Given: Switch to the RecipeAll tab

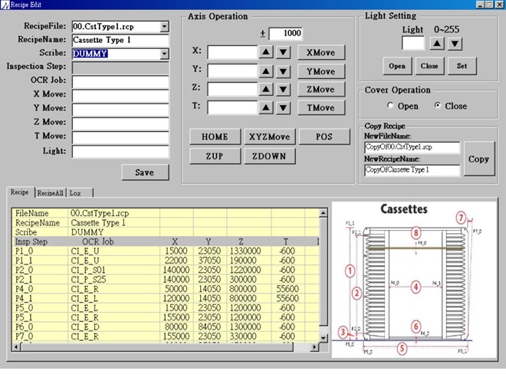Looking at the screenshot, I should 50,193.
